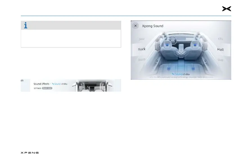Click the XPENG wordmark in the footer
Viewport: 252px width, 159px height.
click(x=30, y=153)
